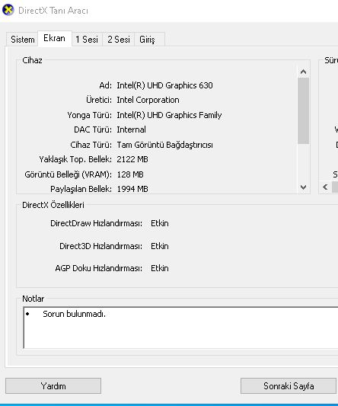Viewport: 338px width, 406px height.
Task: Click the Yonga Türü: label
Action: (x=90, y=115)
